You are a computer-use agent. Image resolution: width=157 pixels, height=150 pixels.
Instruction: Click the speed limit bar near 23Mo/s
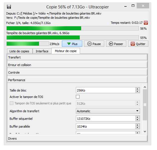[28, 44]
